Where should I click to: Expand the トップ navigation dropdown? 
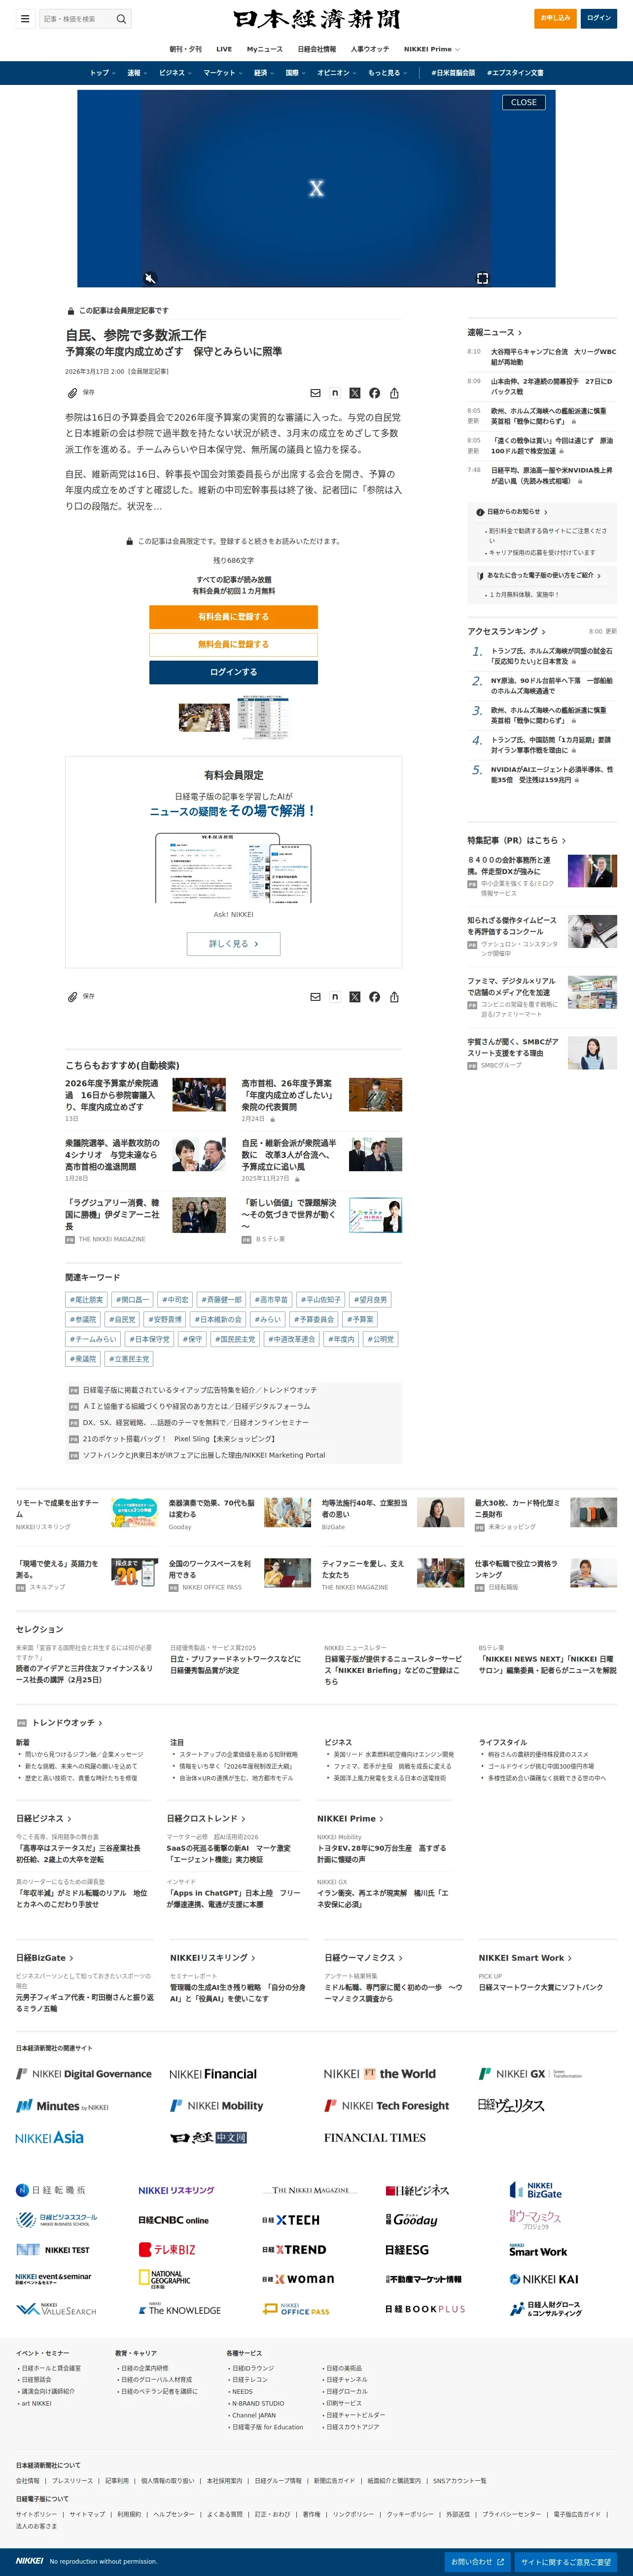click(104, 73)
